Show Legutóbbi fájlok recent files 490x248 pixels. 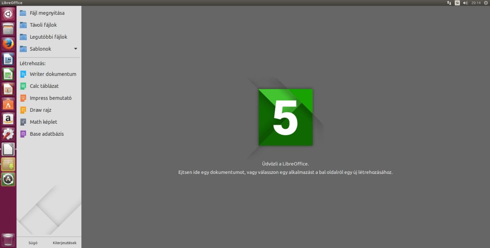tap(49, 37)
